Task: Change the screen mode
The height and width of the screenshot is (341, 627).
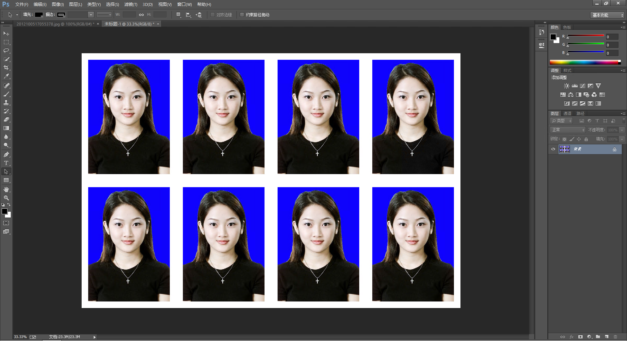Action: [x=6, y=232]
